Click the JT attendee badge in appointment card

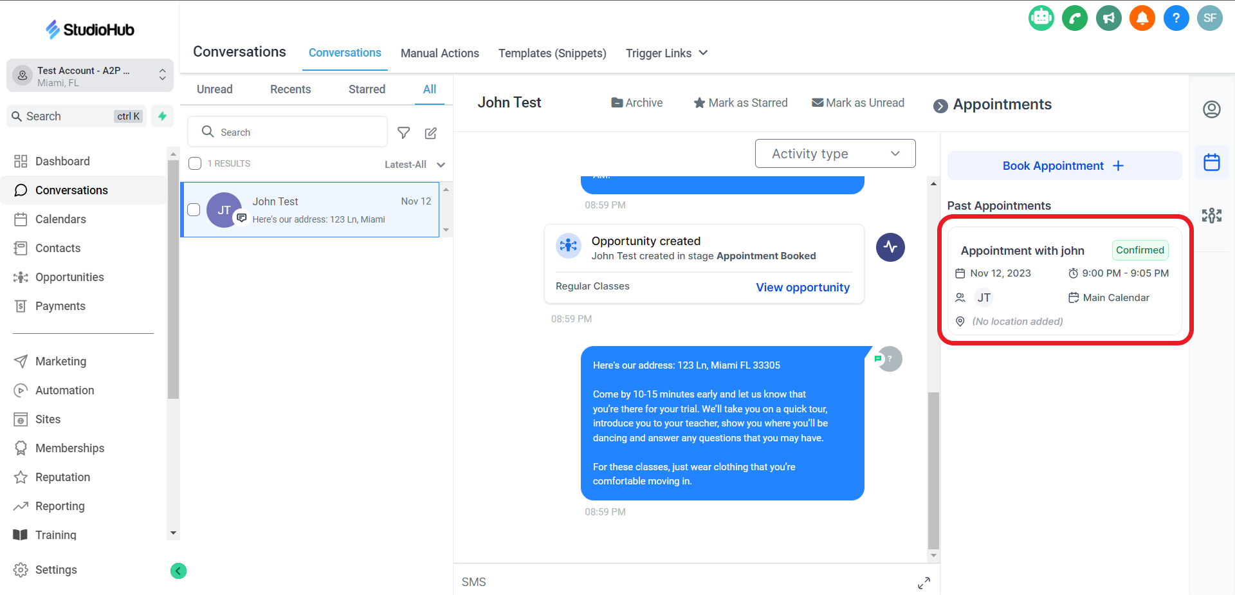coord(984,298)
